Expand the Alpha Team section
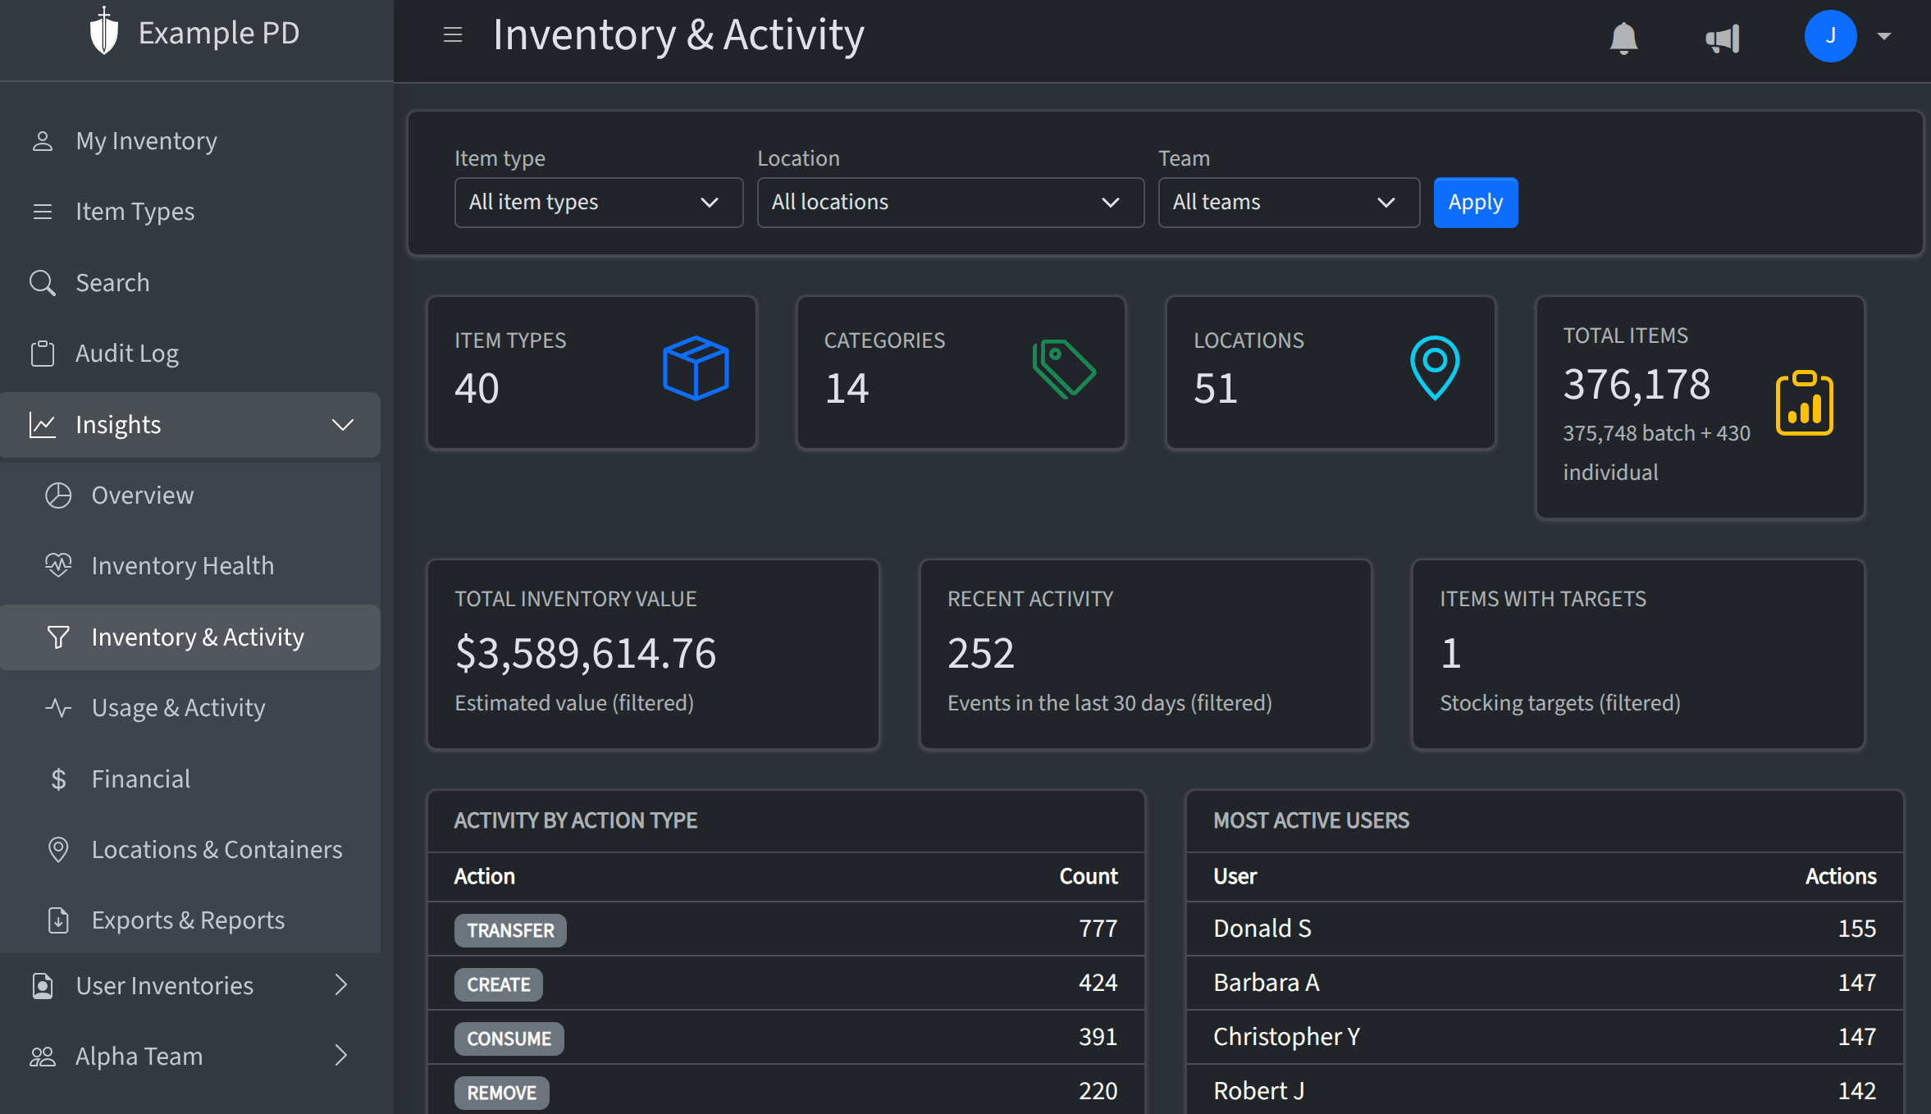 (x=342, y=1056)
